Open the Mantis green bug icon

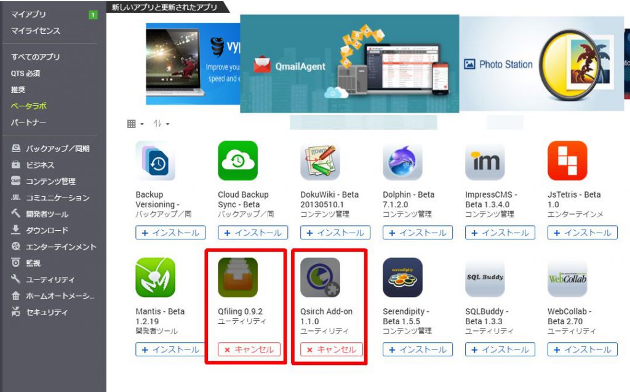pos(156,278)
